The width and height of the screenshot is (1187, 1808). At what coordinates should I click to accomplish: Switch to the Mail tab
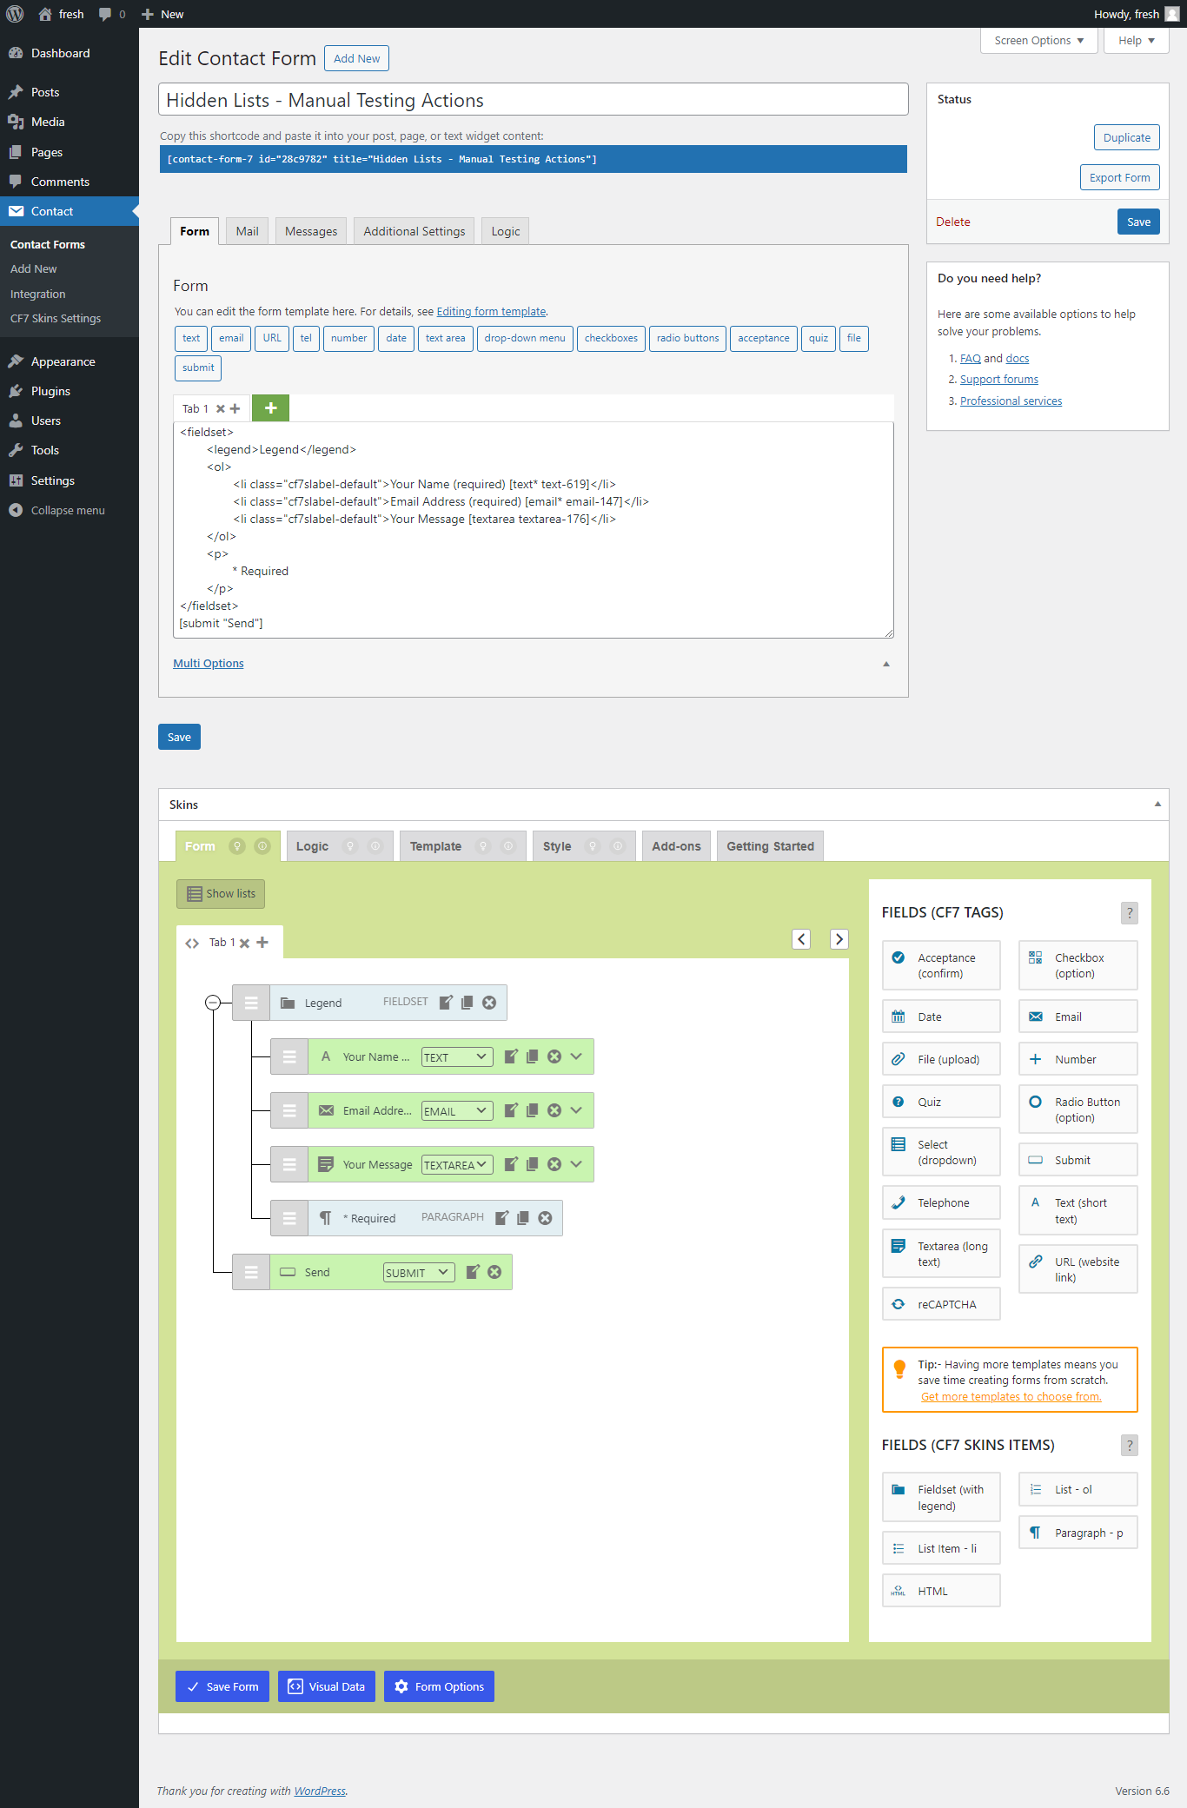(x=247, y=231)
